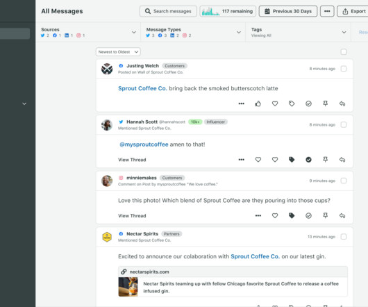The image size is (368, 307).
Task: Click tag icon on minniemakes comment
Action: point(292,215)
